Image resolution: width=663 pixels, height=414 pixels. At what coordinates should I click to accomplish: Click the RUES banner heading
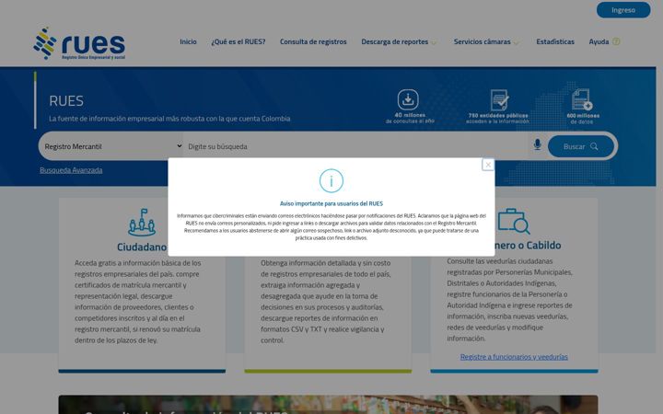(66, 101)
